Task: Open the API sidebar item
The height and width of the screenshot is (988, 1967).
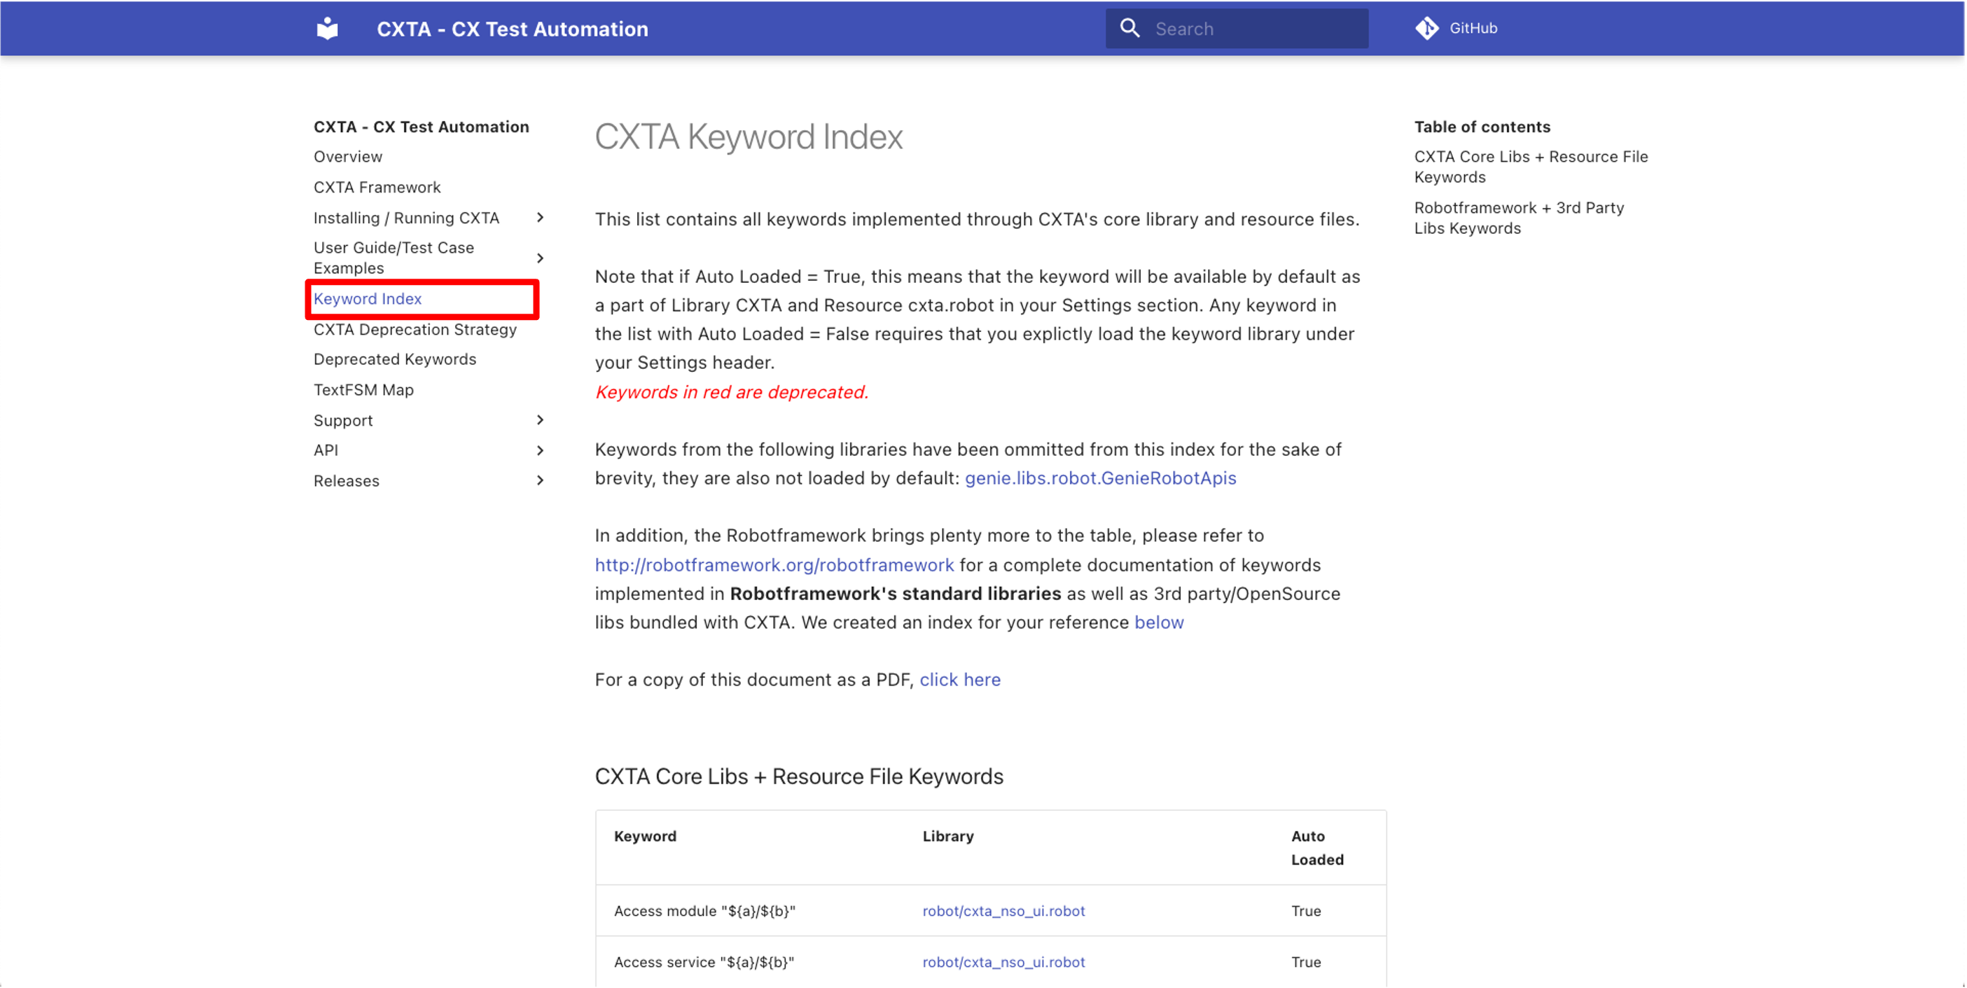Action: click(x=326, y=450)
